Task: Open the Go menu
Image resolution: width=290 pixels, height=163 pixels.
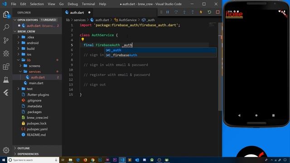Action: [x=62, y=4]
